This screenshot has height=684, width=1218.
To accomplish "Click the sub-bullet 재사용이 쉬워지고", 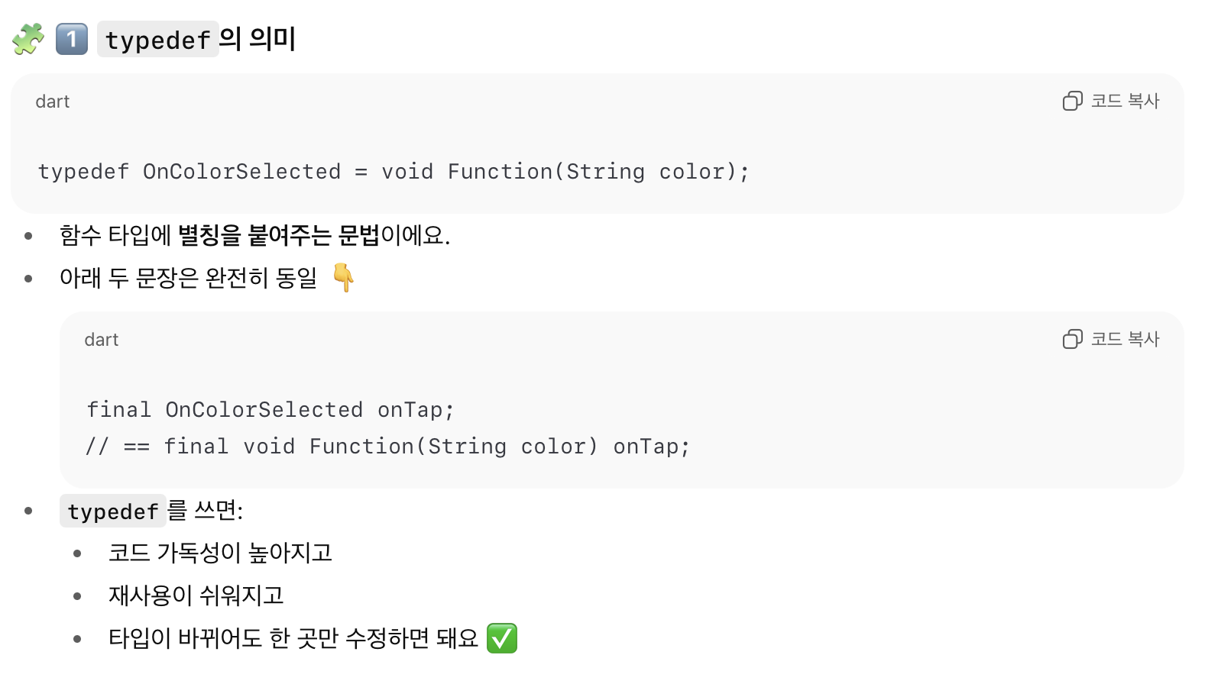I will 196,595.
